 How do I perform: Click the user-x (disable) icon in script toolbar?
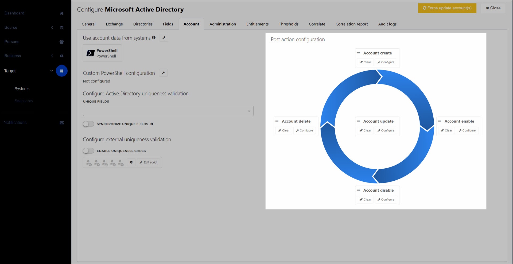113,163
